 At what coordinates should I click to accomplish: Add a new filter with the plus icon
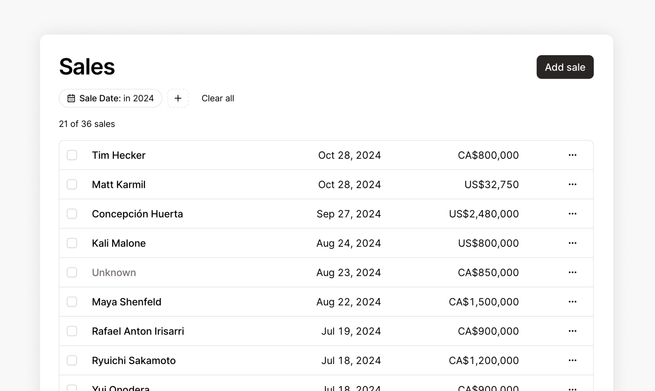178,98
